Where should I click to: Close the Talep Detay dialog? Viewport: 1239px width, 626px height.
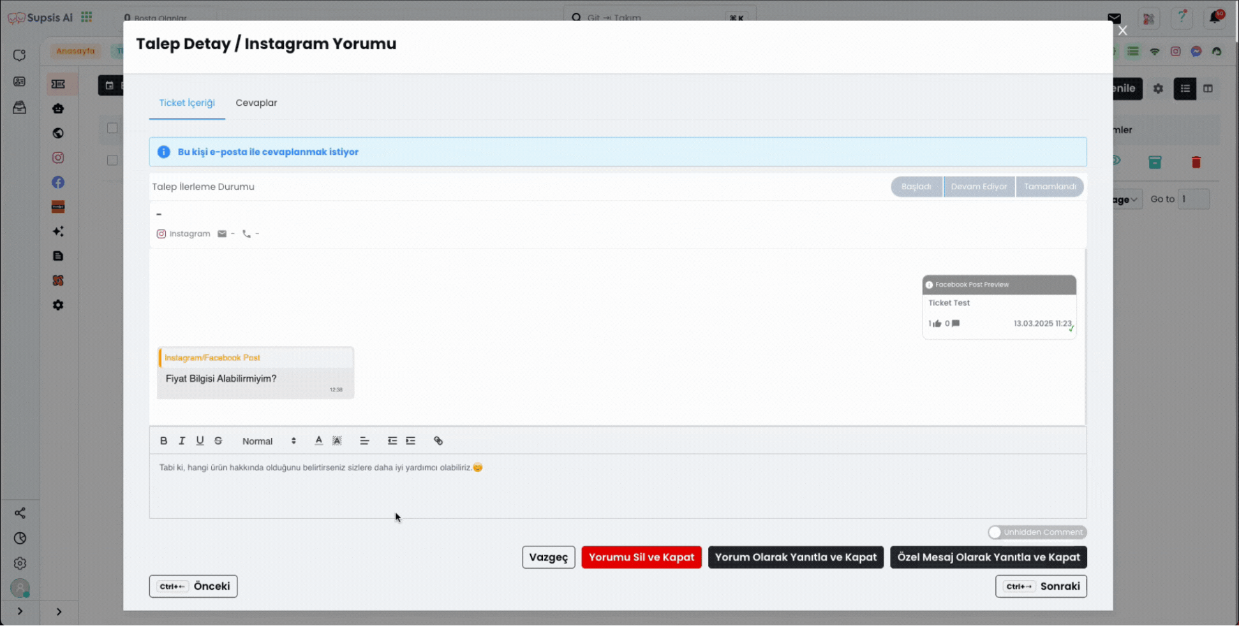(1123, 31)
